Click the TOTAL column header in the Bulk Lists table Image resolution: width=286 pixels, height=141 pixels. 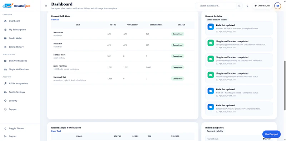113,25
